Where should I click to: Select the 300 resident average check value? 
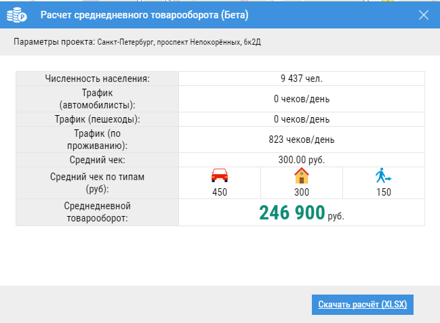(x=301, y=192)
